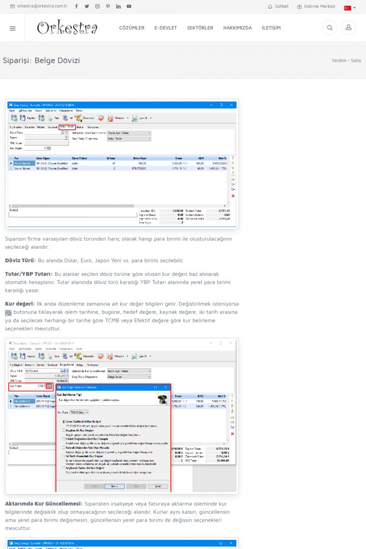Open the E-DEVLET menu
The height and width of the screenshot is (549, 366).
point(166,28)
